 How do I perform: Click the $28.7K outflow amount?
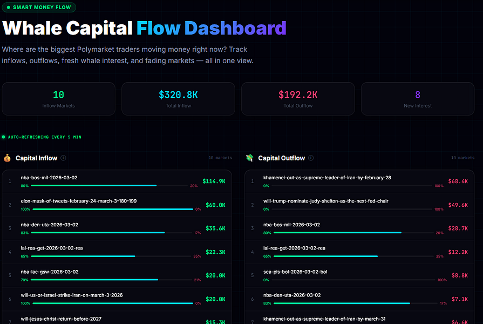pyautogui.click(x=458, y=228)
